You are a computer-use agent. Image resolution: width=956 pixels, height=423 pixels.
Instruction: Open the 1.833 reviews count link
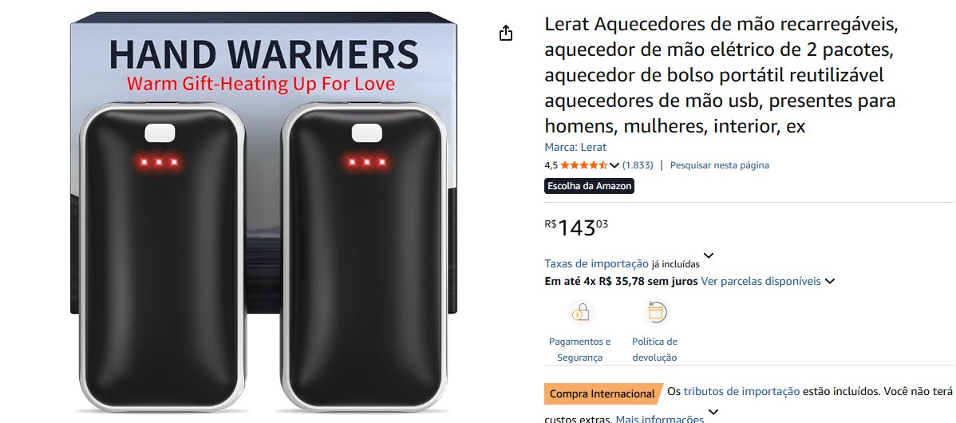638,165
